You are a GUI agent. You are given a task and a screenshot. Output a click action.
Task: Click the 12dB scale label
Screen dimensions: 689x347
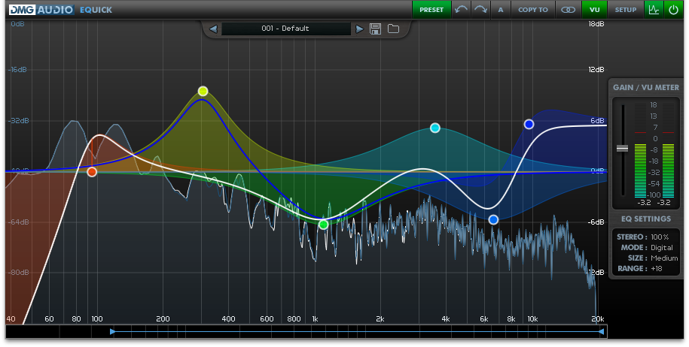click(596, 70)
